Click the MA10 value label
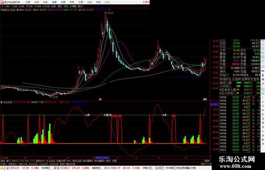The height and width of the screenshot is (170, 265). (x=40, y=10)
